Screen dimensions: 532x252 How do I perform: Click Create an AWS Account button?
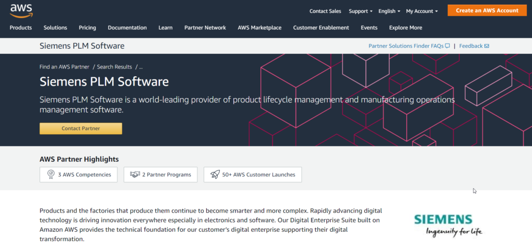pos(487,10)
